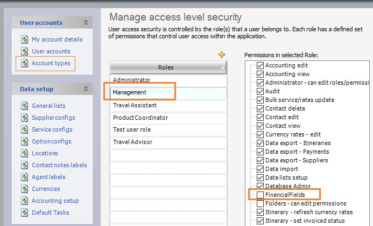Collapse the User accounts panel
Image resolution: width=373 pixels, height=226 pixels.
click(x=85, y=23)
